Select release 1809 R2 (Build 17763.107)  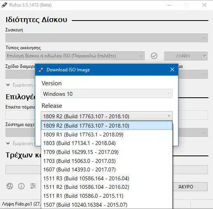click(x=107, y=126)
